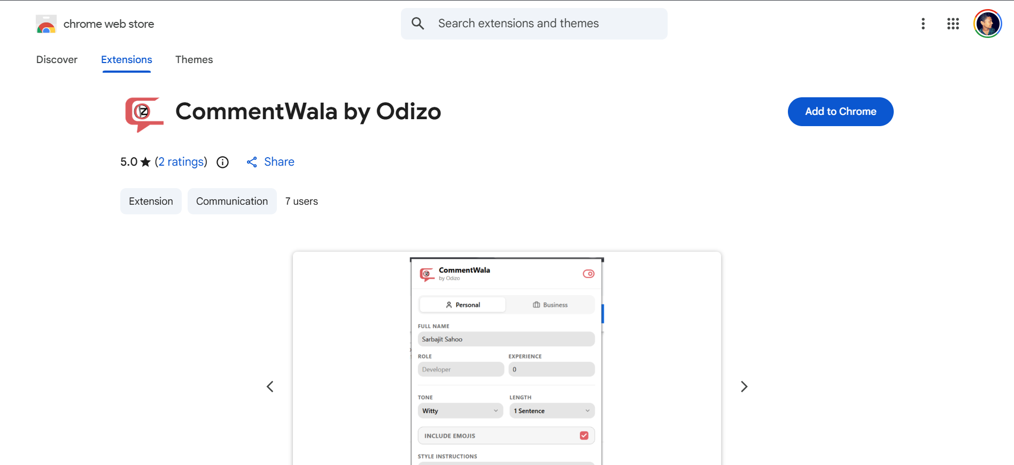1014x465 pixels.
Task: Open the Discover tab
Action: (x=57, y=59)
